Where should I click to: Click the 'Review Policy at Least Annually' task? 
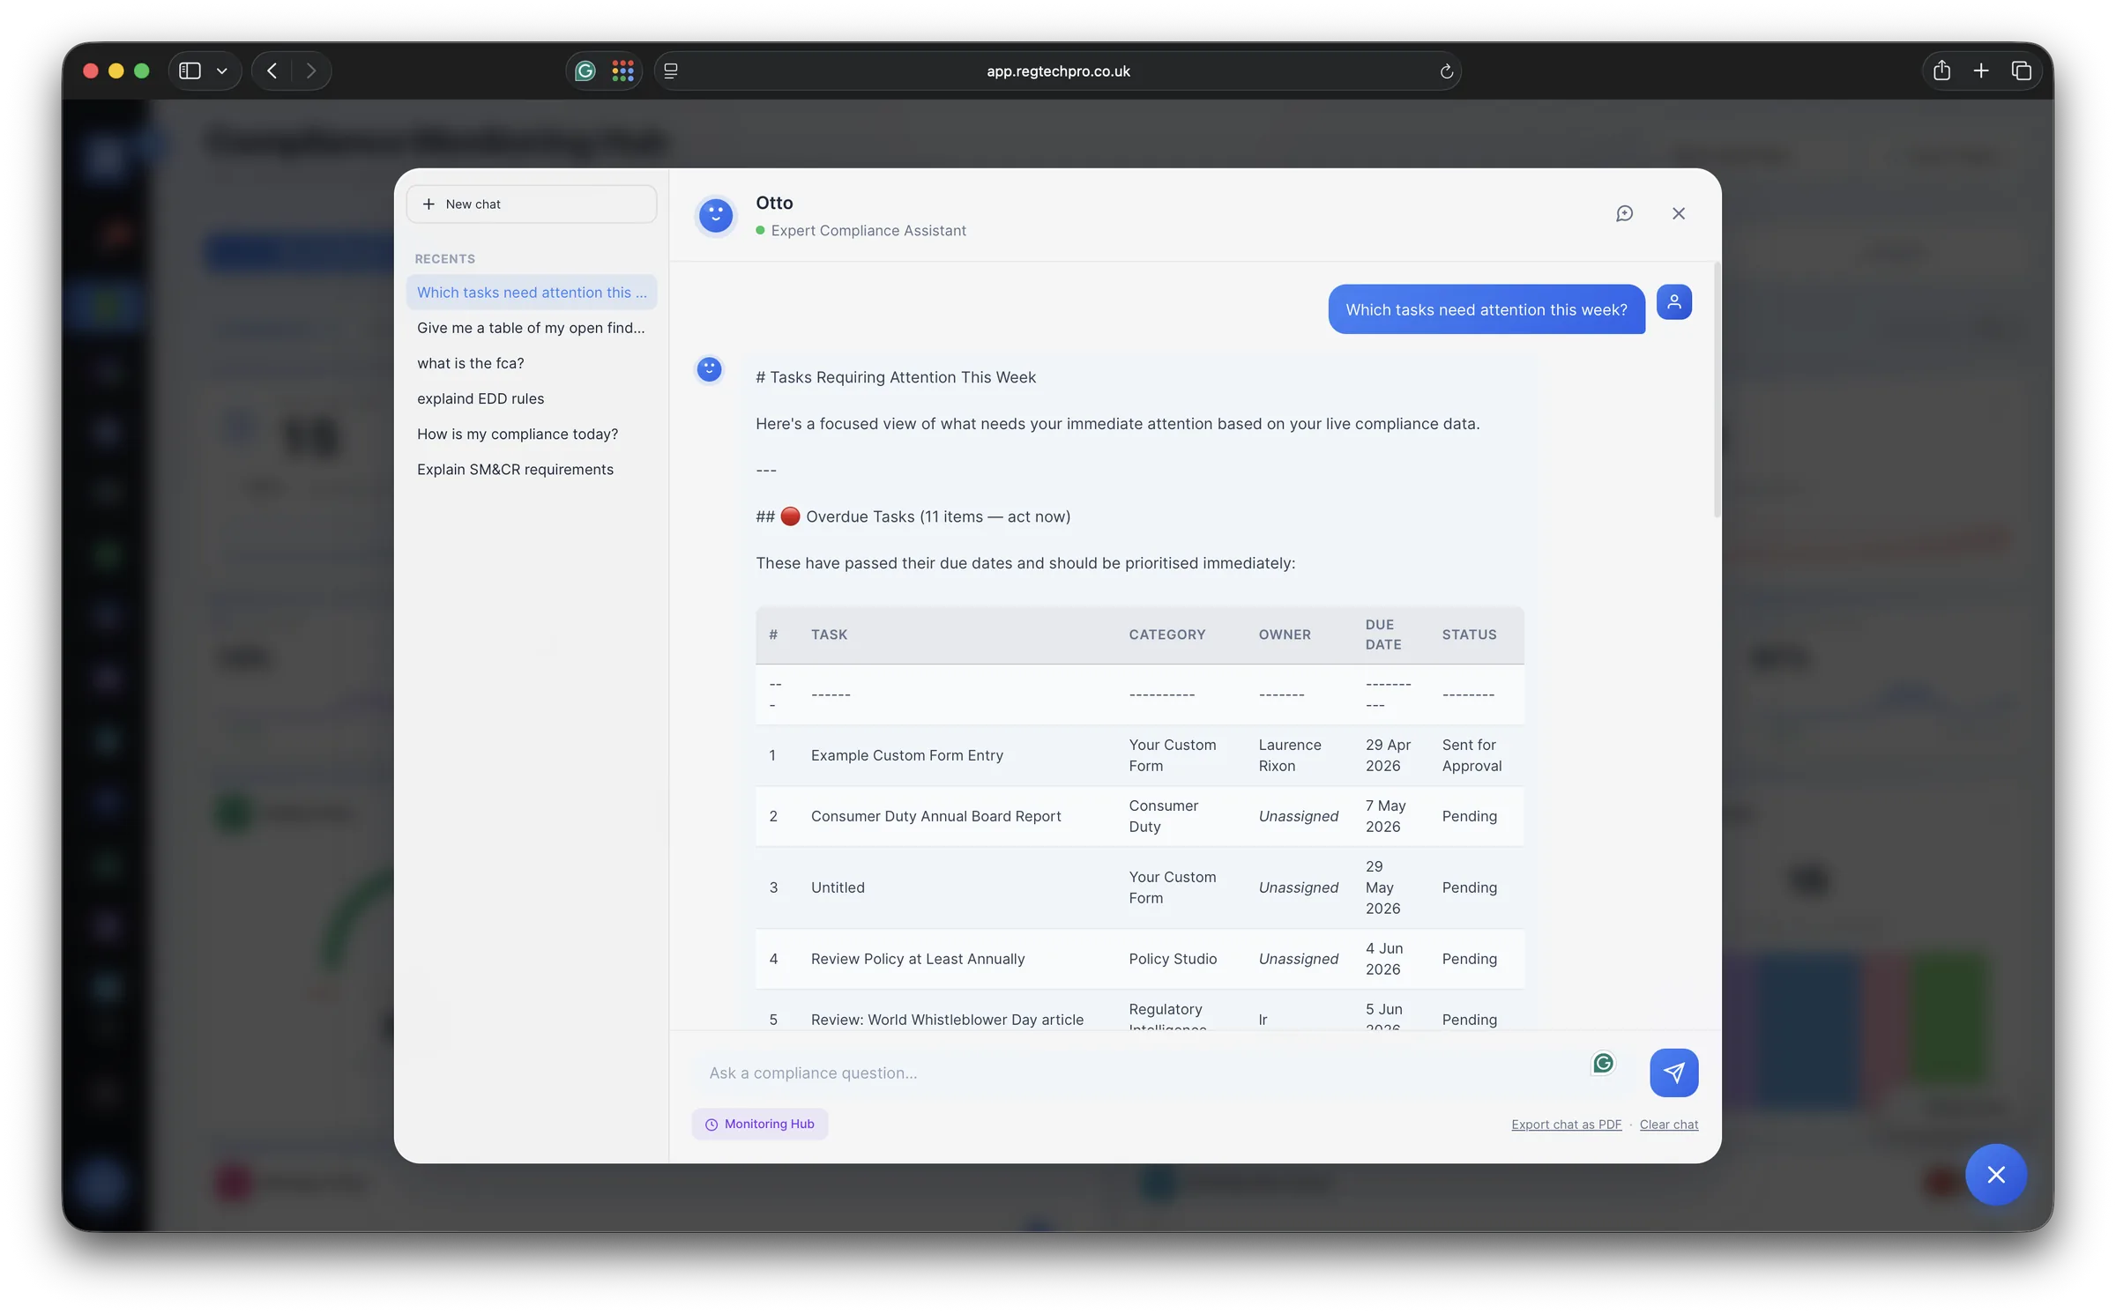917,959
